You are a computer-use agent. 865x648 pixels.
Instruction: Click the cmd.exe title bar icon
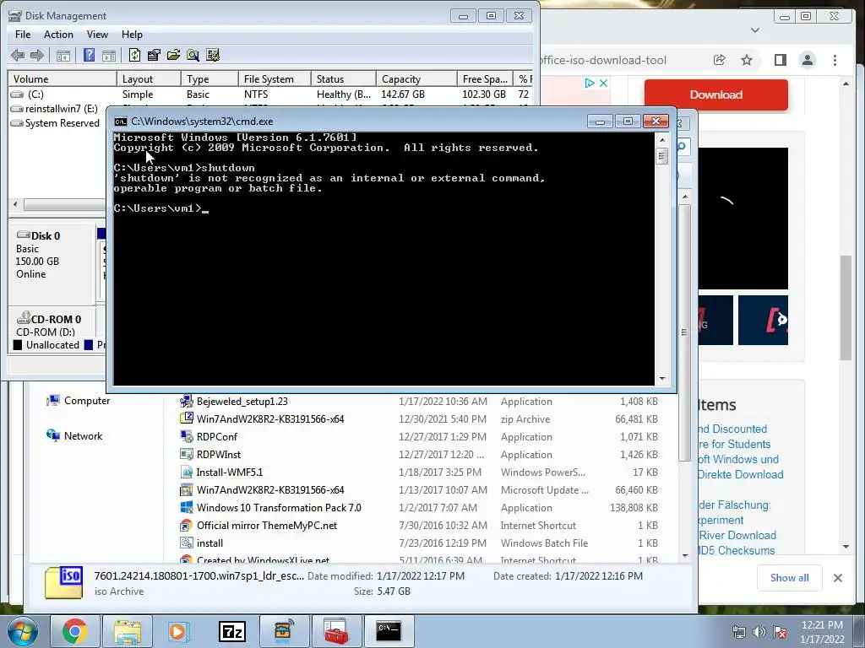click(x=120, y=121)
